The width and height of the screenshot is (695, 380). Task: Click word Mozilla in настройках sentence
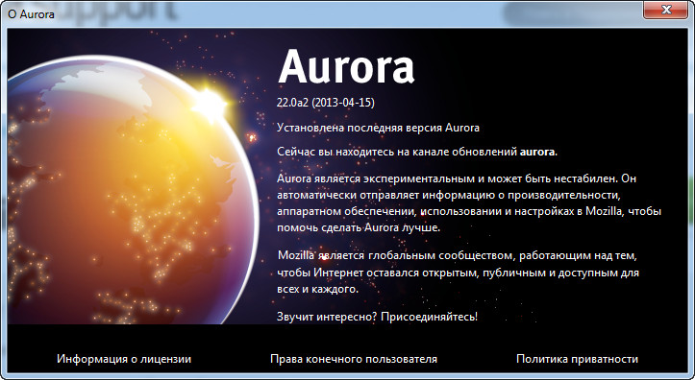[604, 211]
